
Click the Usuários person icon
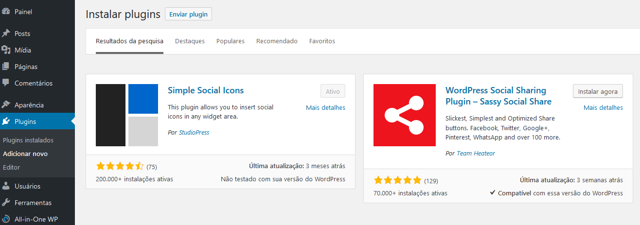tap(6, 186)
